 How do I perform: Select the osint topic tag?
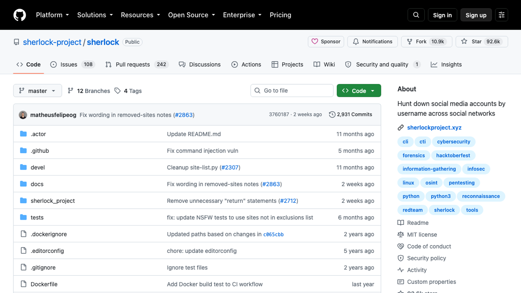[x=431, y=183]
